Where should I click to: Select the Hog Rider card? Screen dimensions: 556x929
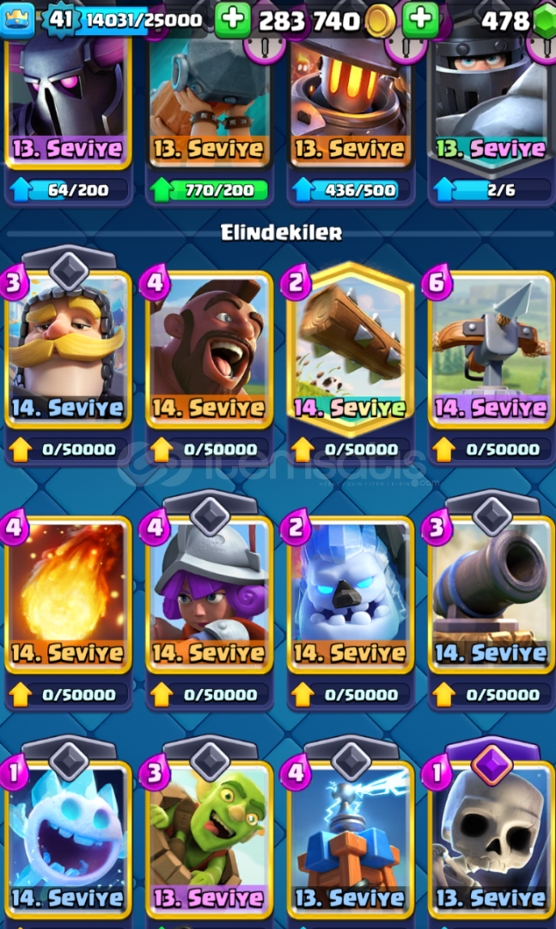(x=209, y=349)
